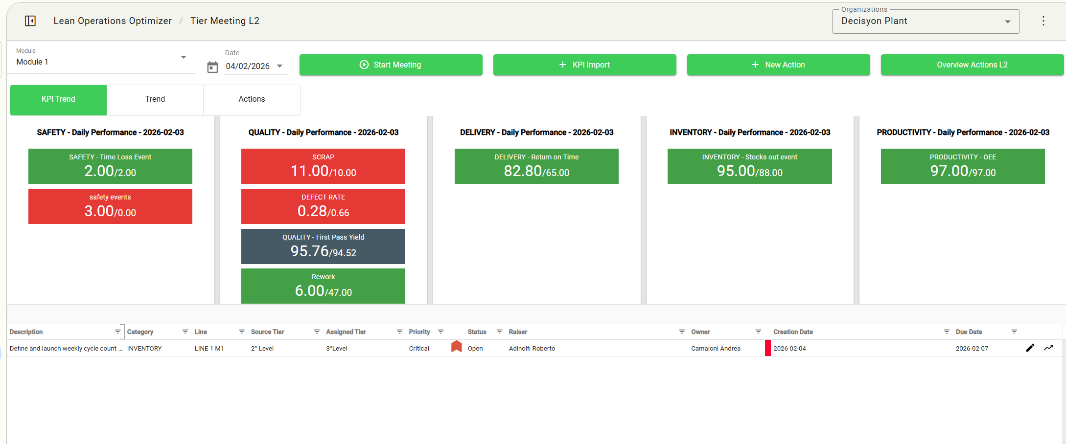
Task: Switch to the Trend tab
Action: [155, 99]
